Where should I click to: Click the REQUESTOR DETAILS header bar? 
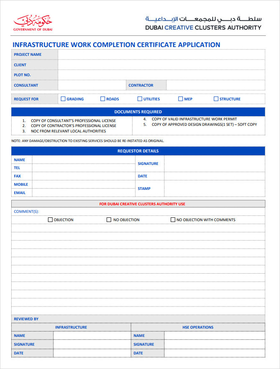click(x=138, y=151)
